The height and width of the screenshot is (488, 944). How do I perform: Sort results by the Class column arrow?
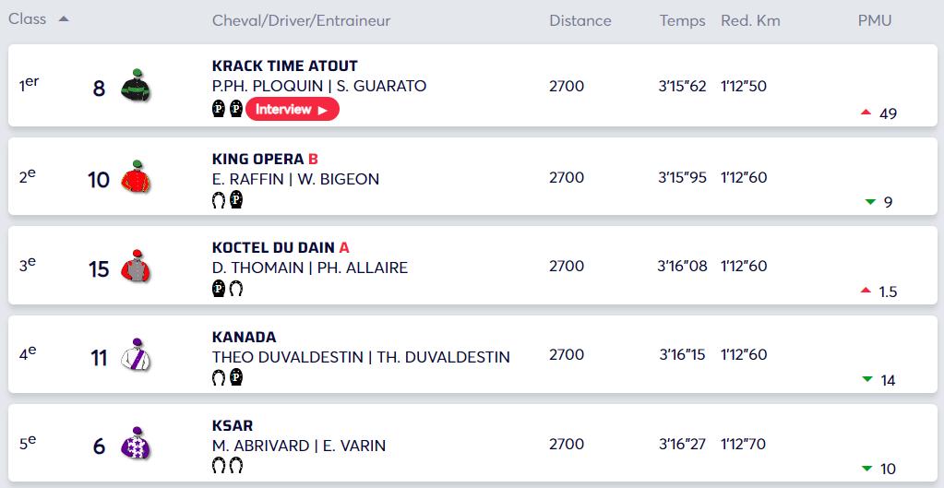[64, 19]
